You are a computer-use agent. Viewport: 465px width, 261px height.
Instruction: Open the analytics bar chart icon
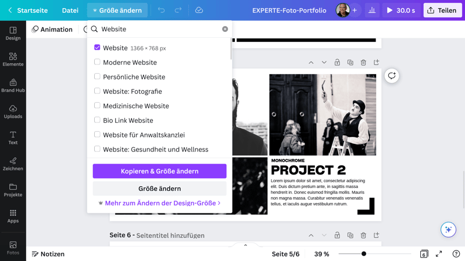(372, 10)
